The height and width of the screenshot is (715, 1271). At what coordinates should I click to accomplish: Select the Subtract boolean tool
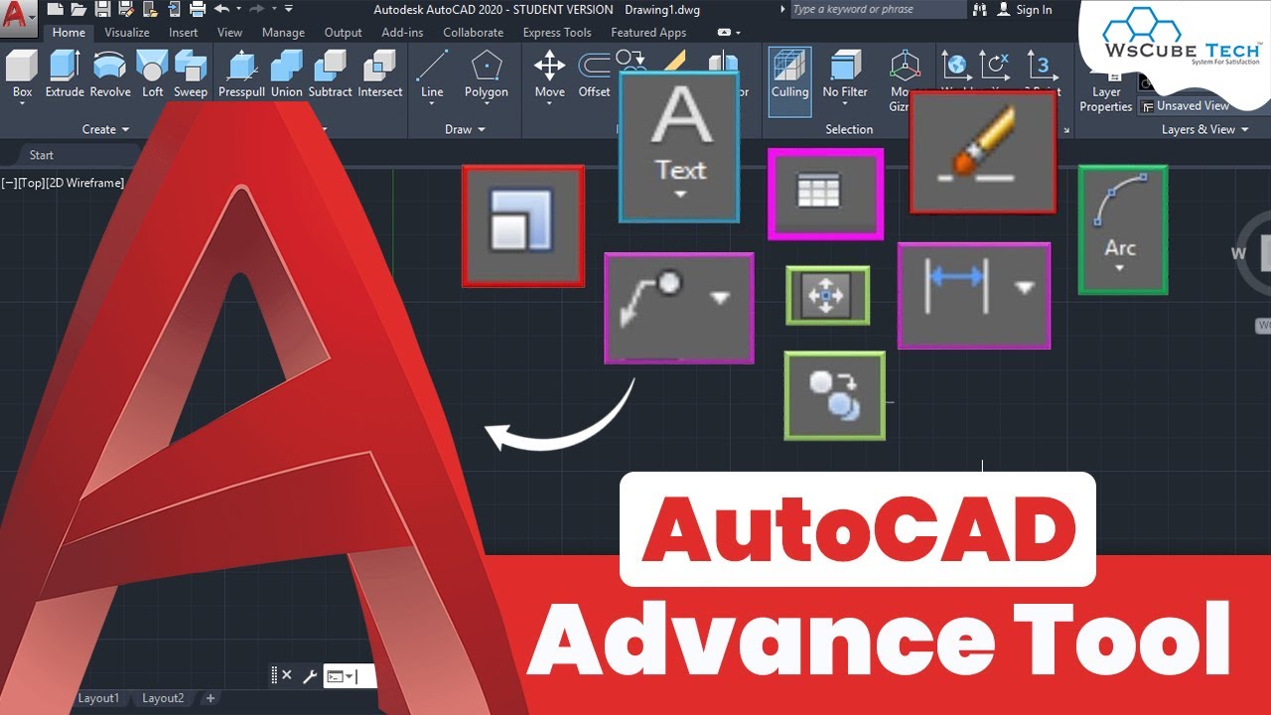(330, 73)
